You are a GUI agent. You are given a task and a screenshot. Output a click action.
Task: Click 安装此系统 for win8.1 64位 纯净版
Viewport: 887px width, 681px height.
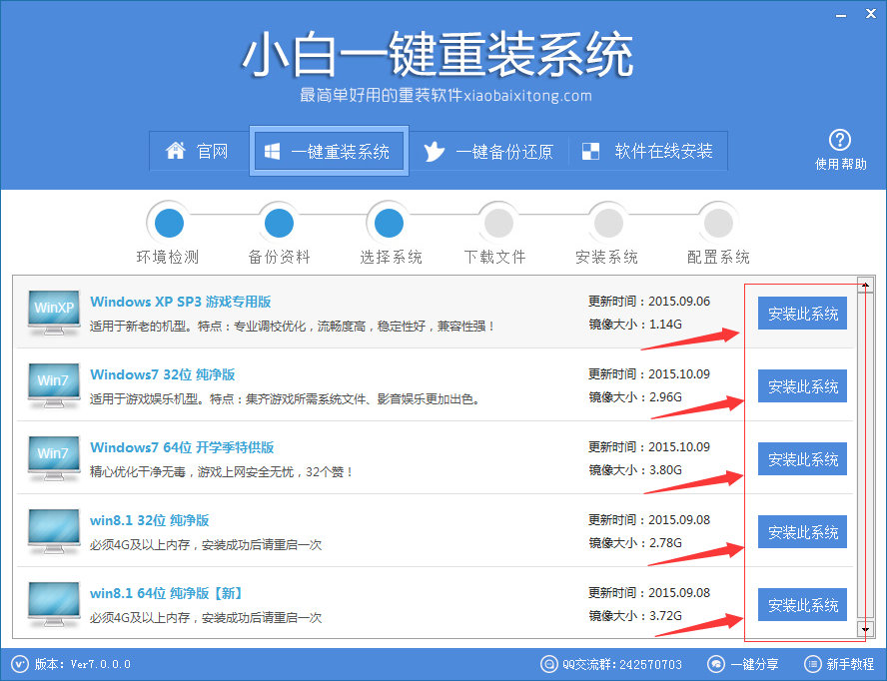[x=802, y=604]
